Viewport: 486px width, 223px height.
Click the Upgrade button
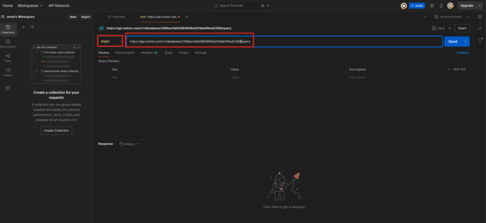pos(467,5)
